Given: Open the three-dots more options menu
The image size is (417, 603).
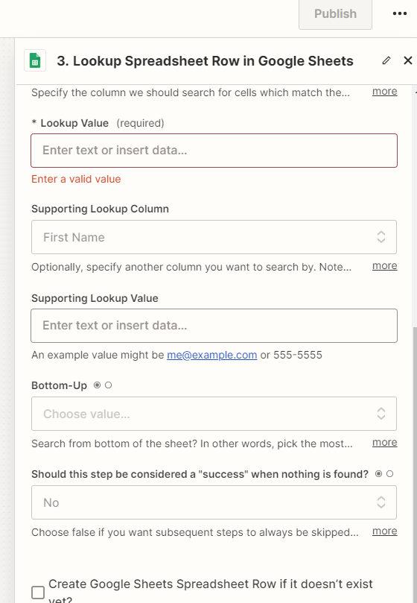Looking at the screenshot, I should point(400,14).
